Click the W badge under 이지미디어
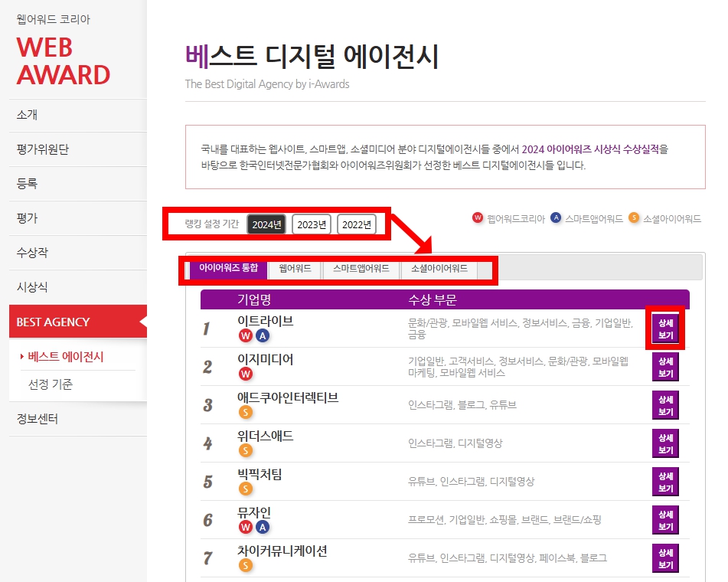Screen dimensions: 728x582 coord(246,374)
